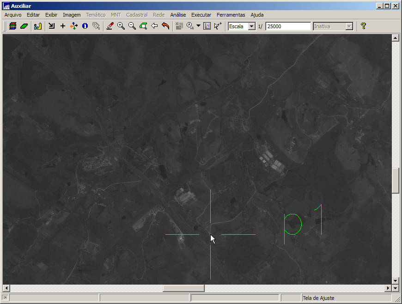Viewport: 402px width, 304px height.
Task: Select the crosshair cursor tool
Action: click(x=63, y=26)
